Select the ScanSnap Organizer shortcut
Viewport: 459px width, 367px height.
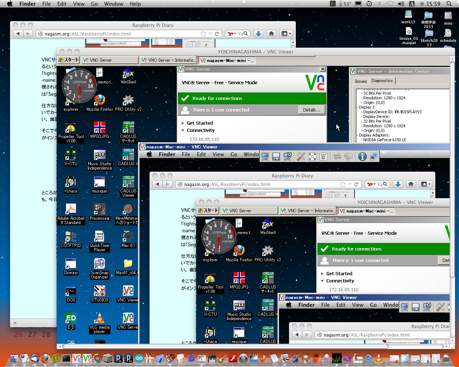point(100,269)
